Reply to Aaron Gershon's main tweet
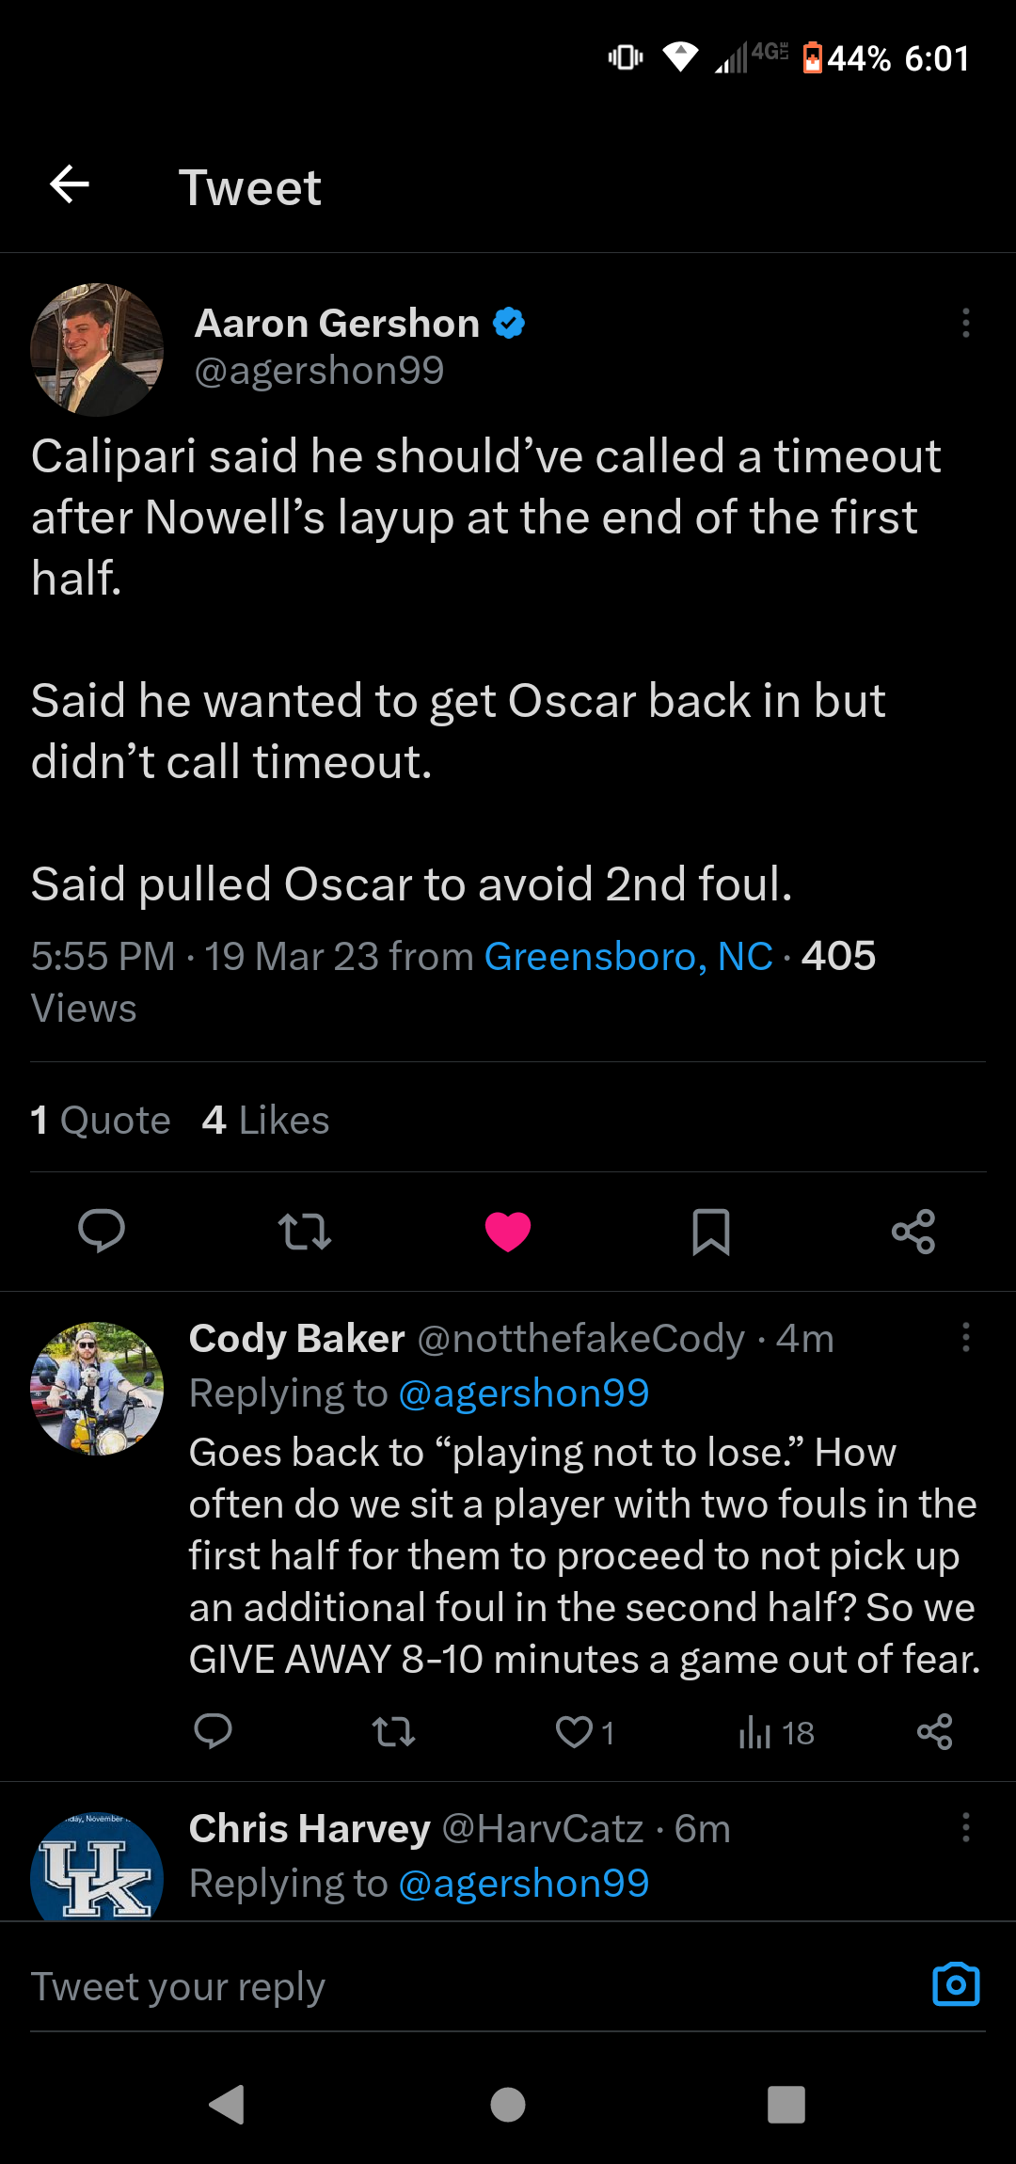 [102, 1231]
